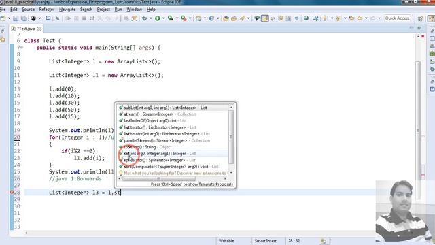Click the Open Perspective icon
The image size is (435, 245).
tap(420, 18)
